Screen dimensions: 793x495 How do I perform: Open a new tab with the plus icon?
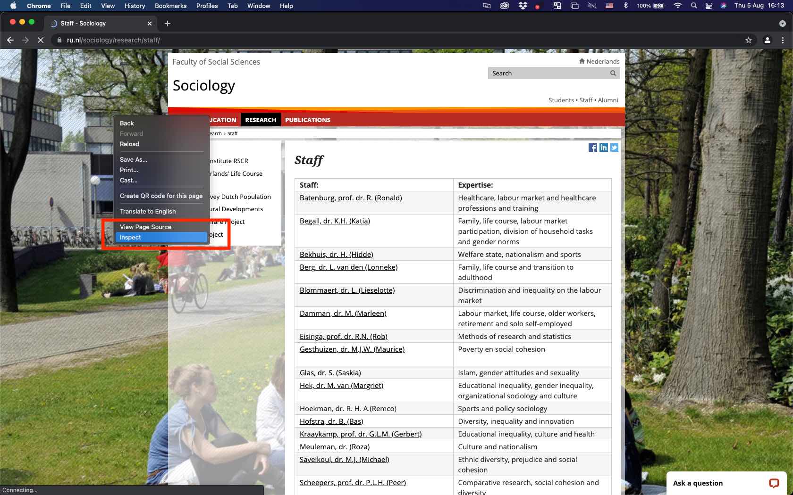pos(168,23)
